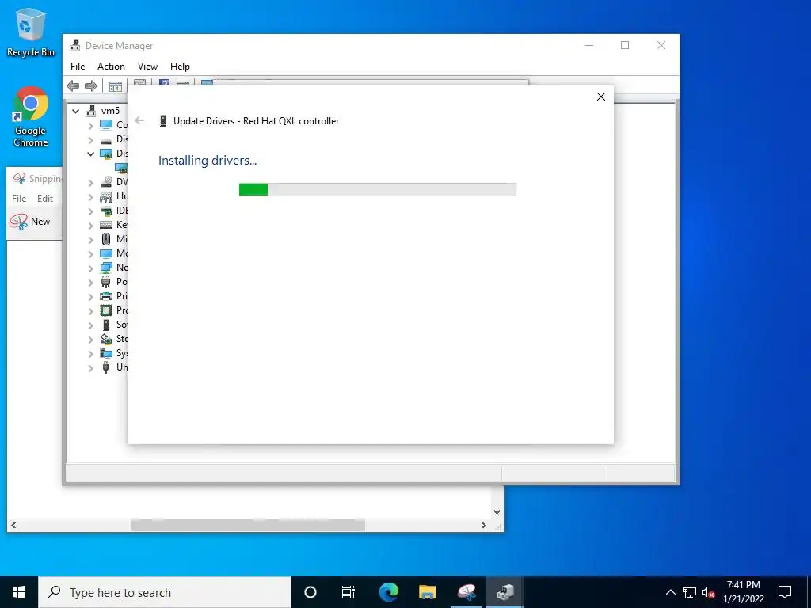This screenshot has width=811, height=608.
Task: Collapse the Display adapters category chevron
Action: click(x=90, y=154)
